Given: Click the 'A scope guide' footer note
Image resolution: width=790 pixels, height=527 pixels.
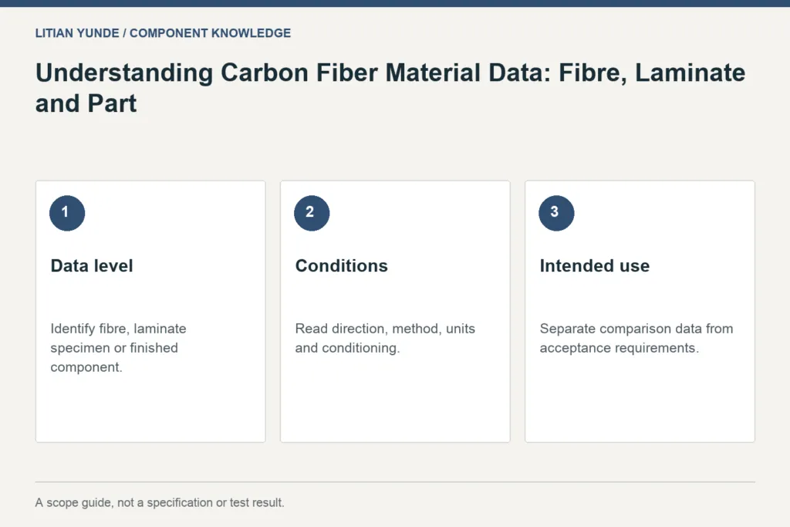Looking at the screenshot, I should point(160,502).
